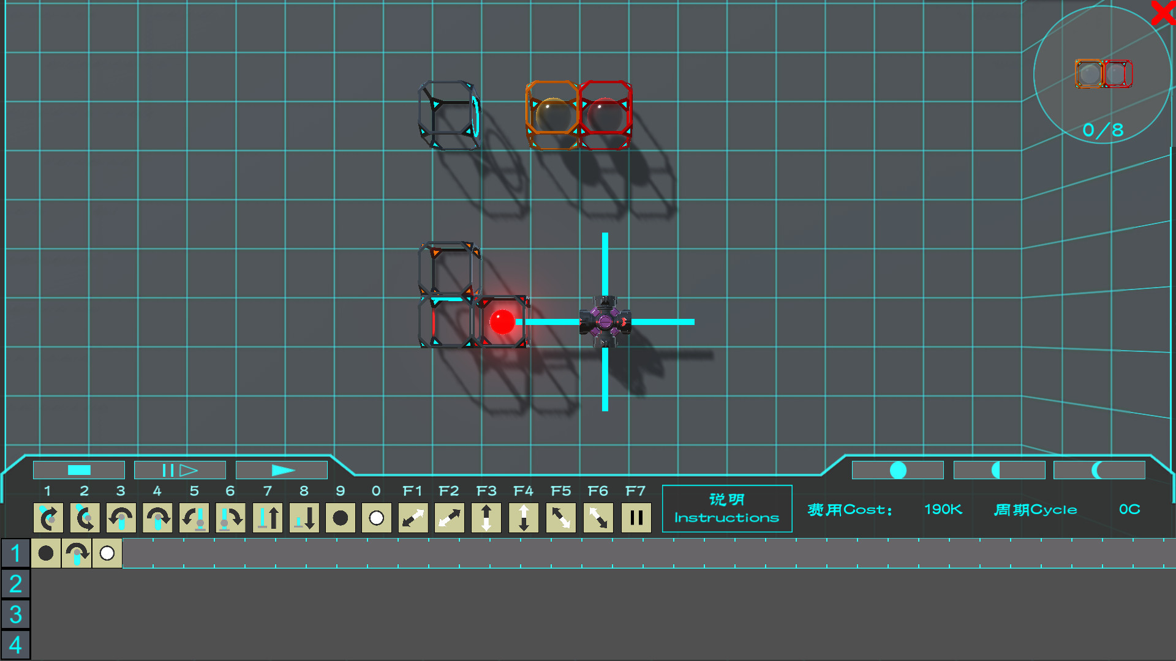Select program row 2
This screenshot has height=661, width=1176.
coord(15,584)
